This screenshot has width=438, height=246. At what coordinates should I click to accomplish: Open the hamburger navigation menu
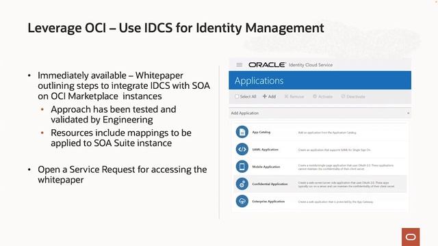pyautogui.click(x=239, y=65)
